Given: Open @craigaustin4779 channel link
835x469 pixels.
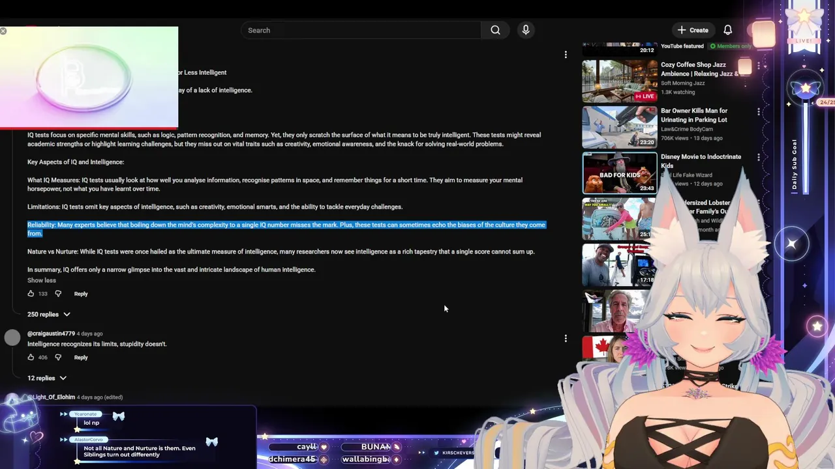Looking at the screenshot, I should click(51, 334).
